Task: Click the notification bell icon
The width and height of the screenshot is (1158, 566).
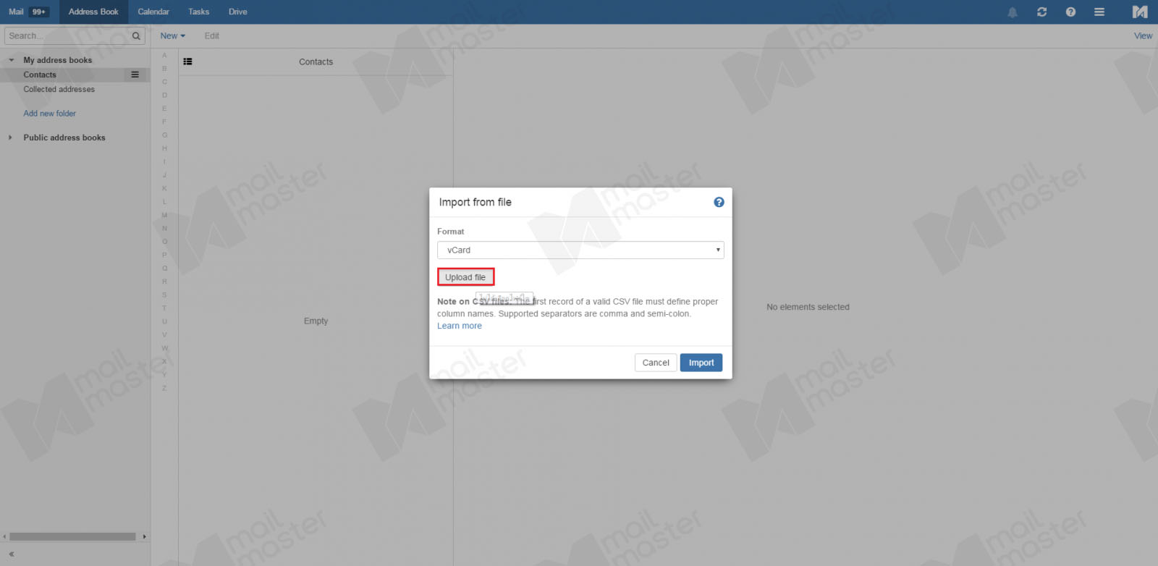Action: click(1013, 12)
